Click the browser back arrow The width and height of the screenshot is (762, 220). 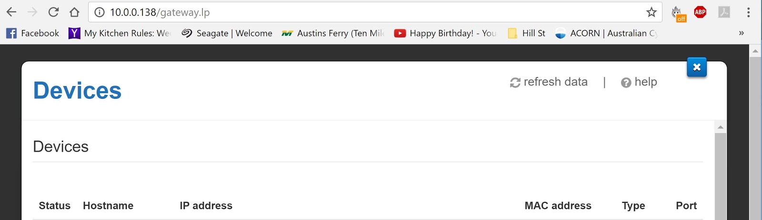11,12
